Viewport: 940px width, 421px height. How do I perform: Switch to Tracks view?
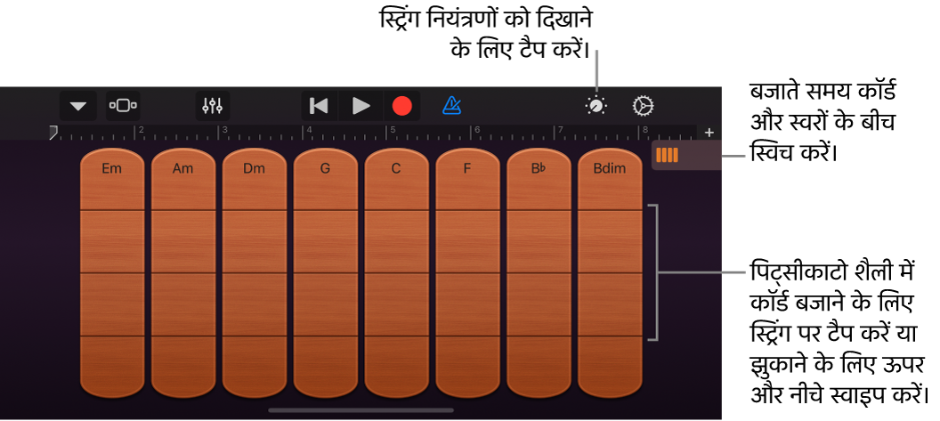pyautogui.click(x=123, y=106)
